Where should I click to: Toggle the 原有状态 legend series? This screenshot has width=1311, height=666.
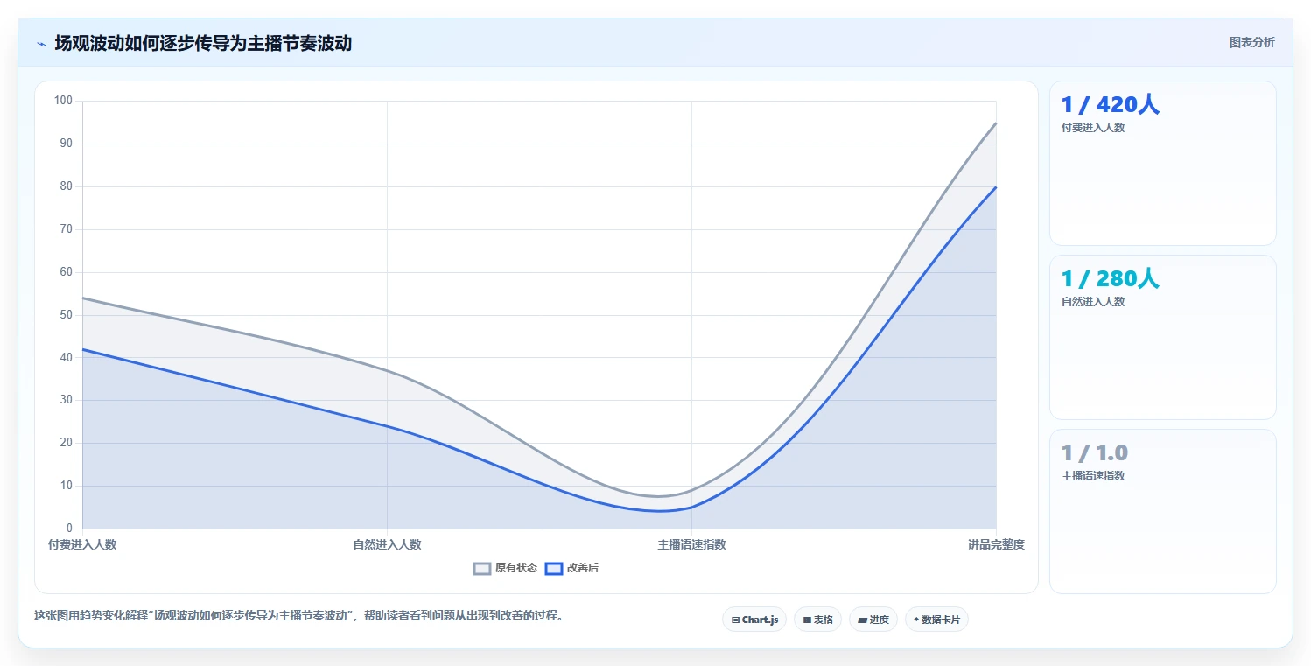505,568
